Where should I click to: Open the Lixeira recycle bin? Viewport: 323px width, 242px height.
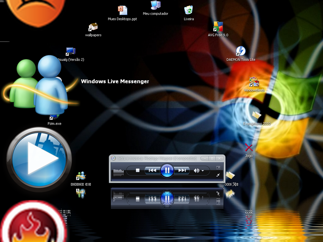click(x=188, y=10)
